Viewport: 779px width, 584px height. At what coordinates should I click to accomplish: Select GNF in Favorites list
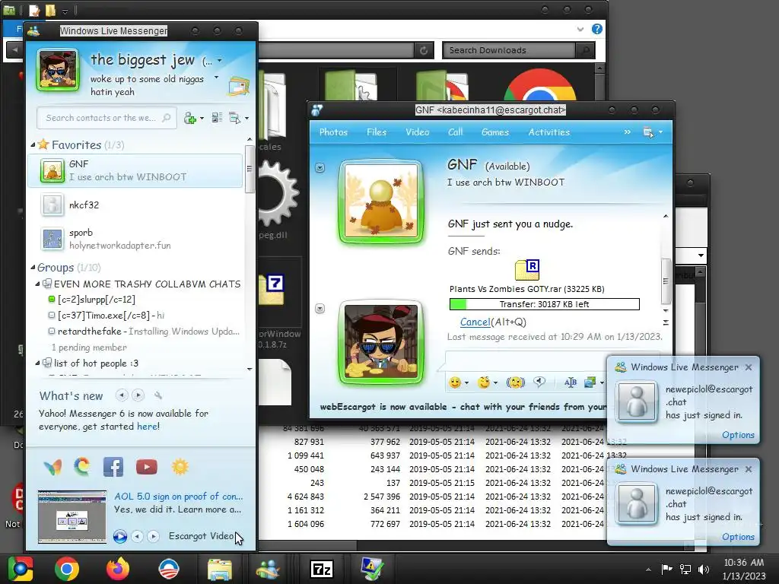[x=134, y=170]
